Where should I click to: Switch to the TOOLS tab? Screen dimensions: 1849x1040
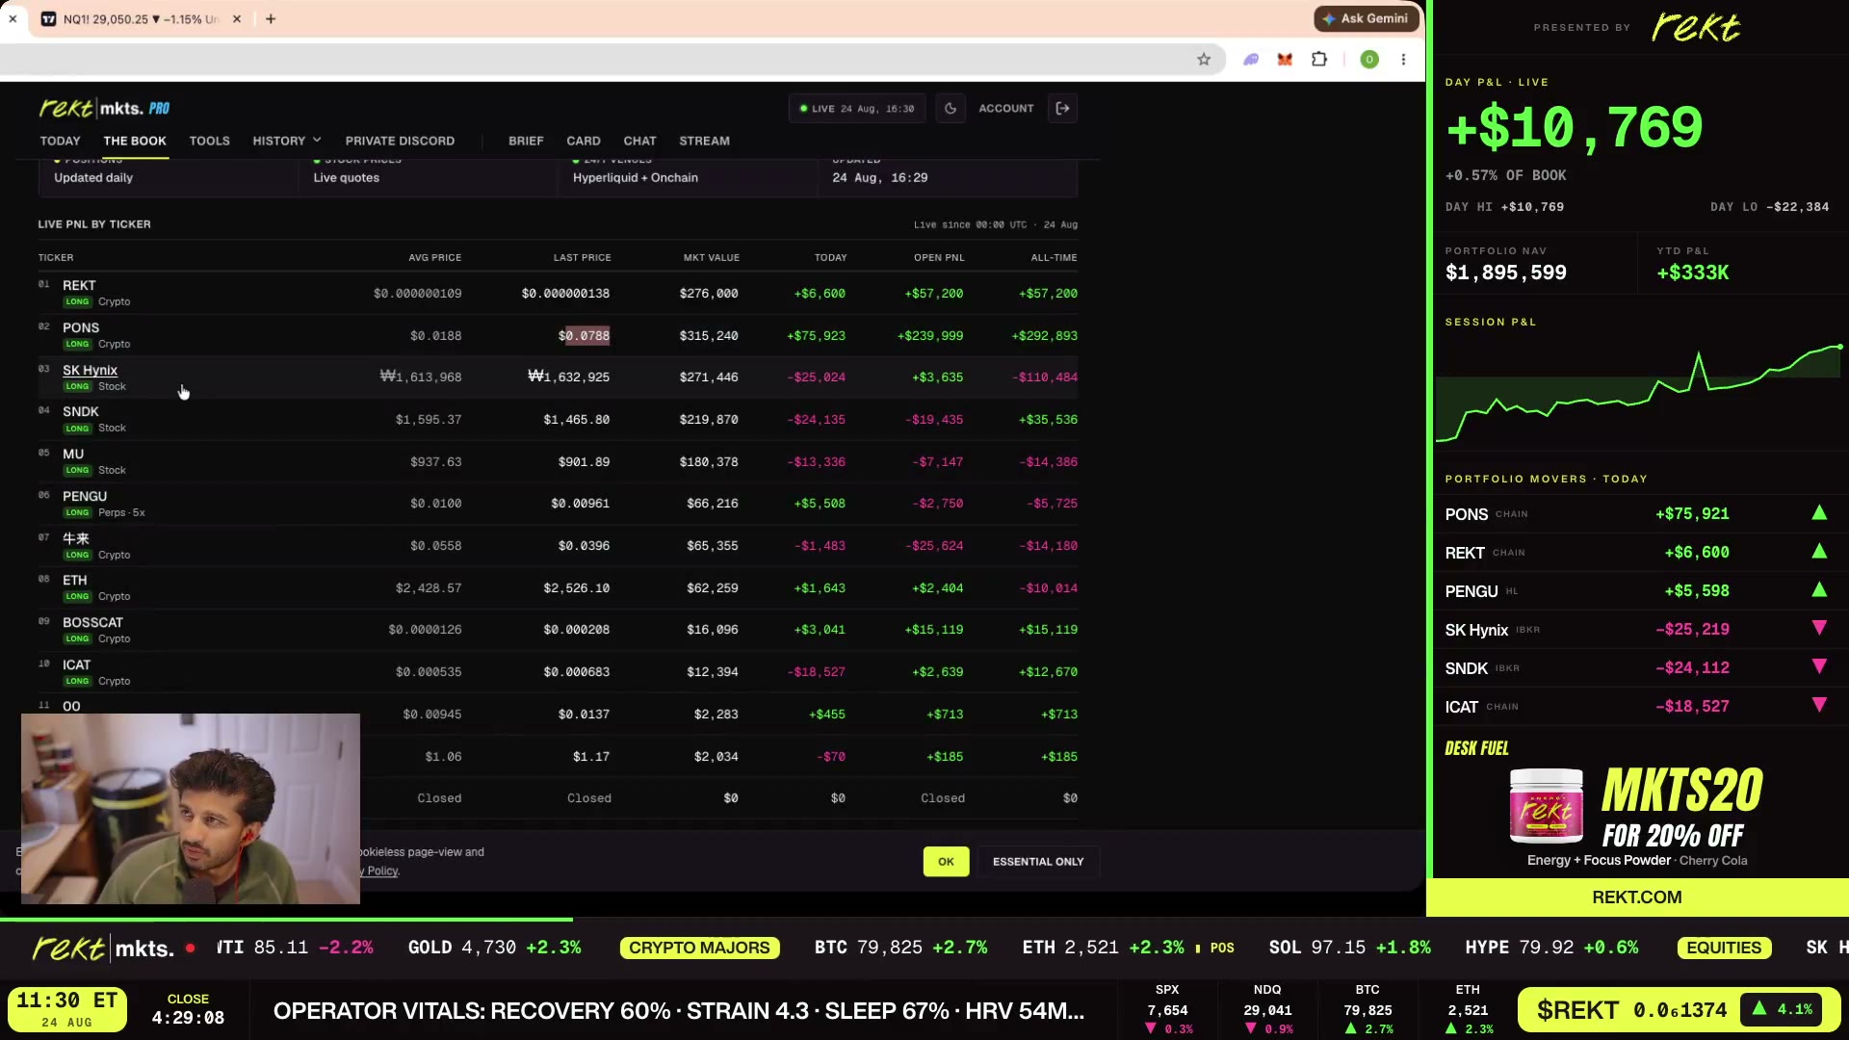click(209, 141)
